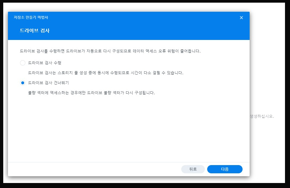Screen dimensions: 290x188
Task: Click the 다음 button
Action: 225,169
